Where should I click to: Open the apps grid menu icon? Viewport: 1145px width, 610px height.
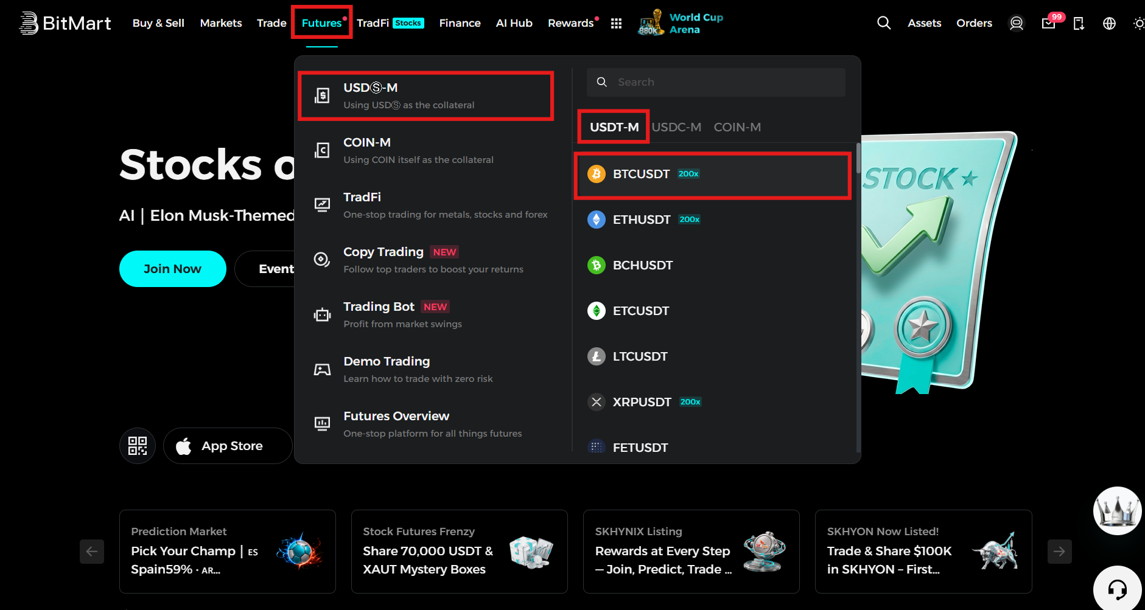tap(616, 23)
